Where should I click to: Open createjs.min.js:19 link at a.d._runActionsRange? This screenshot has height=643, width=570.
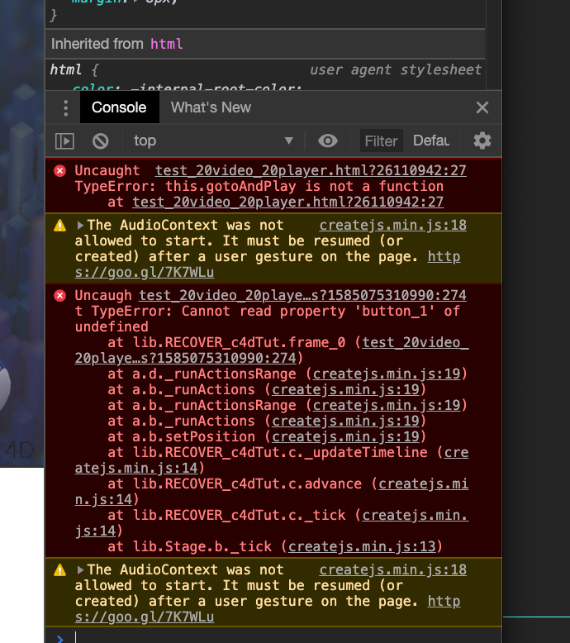[x=386, y=374]
